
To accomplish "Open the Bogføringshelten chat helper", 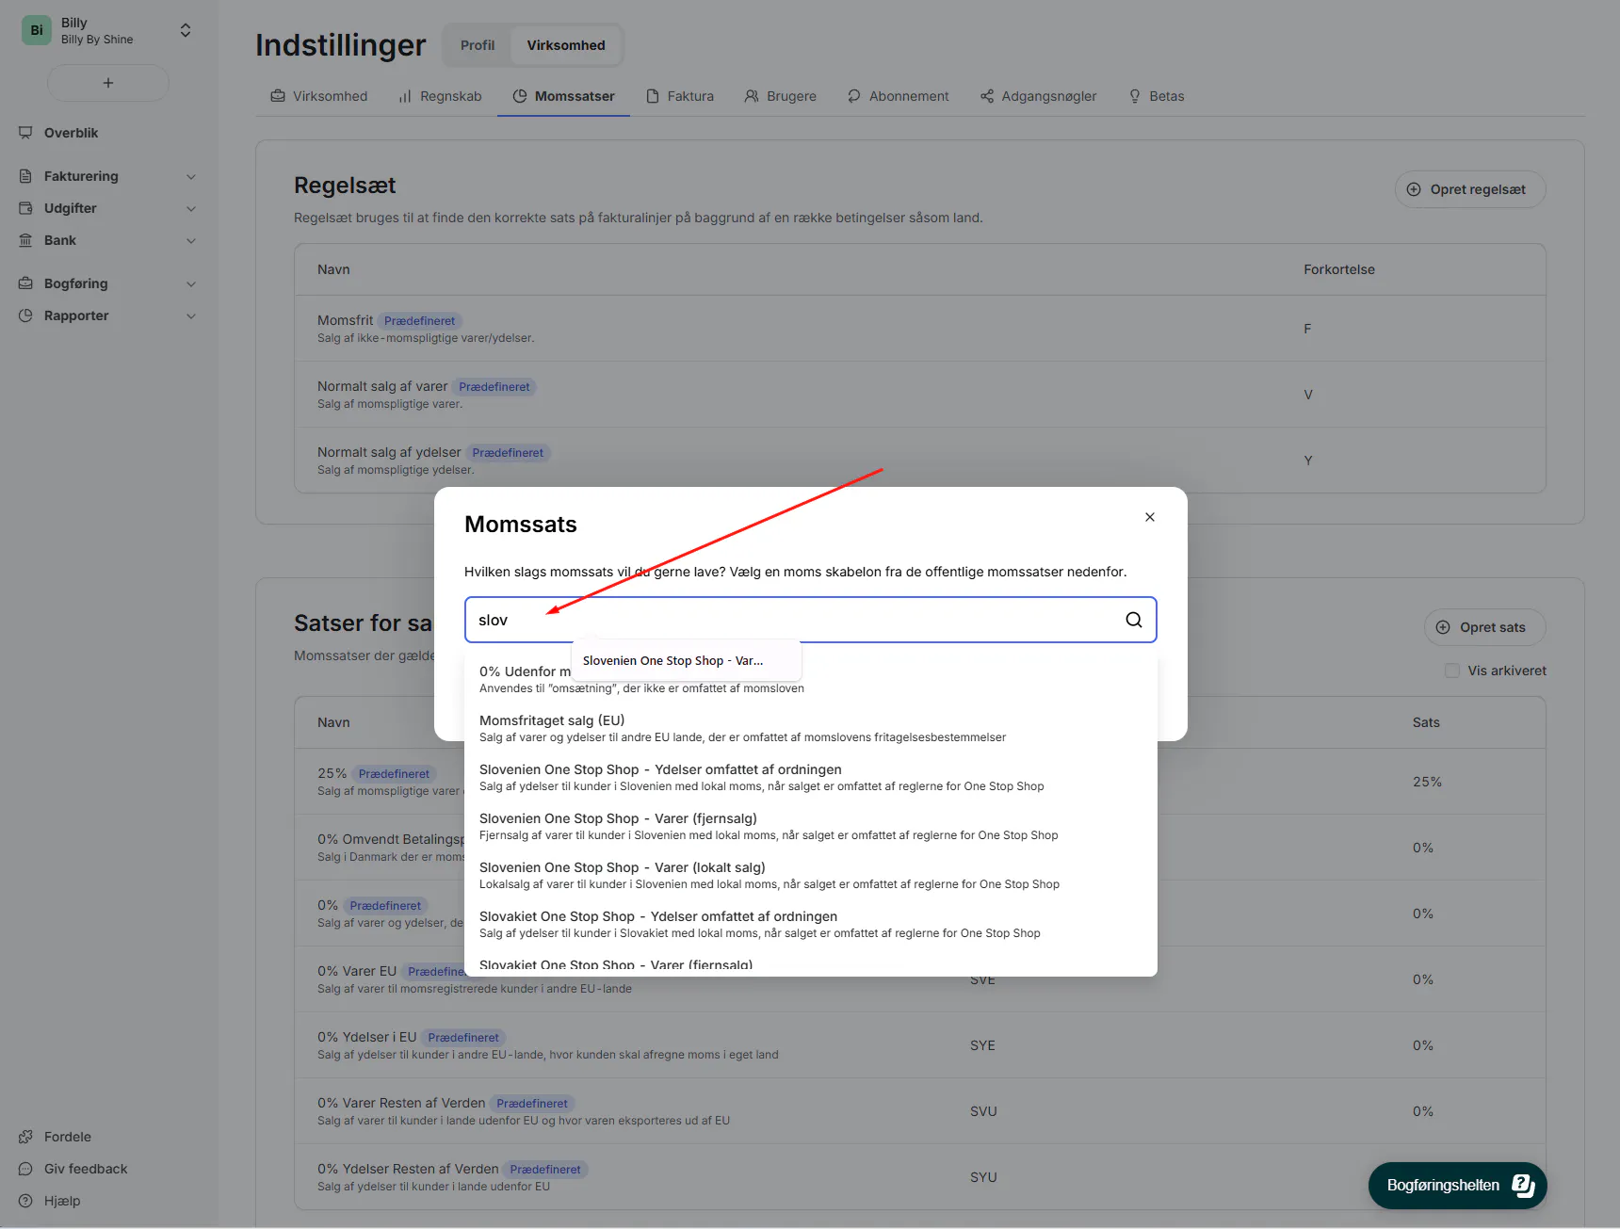I will click(1457, 1185).
